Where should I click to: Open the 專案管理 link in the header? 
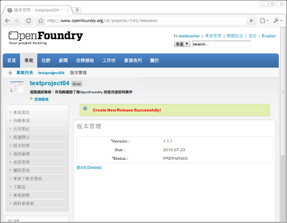(213, 36)
